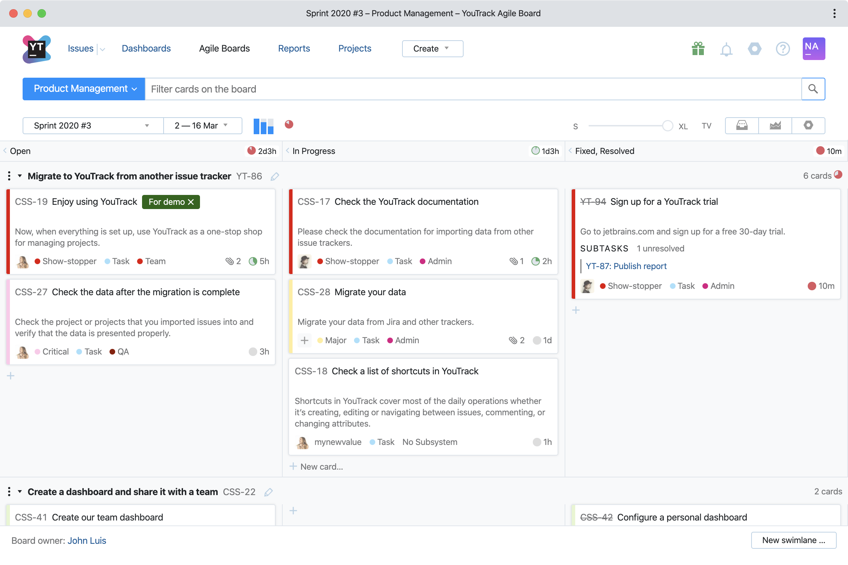Open the backlog tray icon
The width and height of the screenshot is (848, 565).
click(x=742, y=126)
